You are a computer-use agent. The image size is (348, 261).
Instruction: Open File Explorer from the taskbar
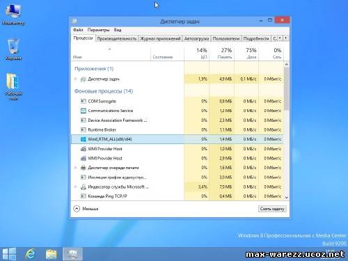pyautogui.click(x=52, y=254)
